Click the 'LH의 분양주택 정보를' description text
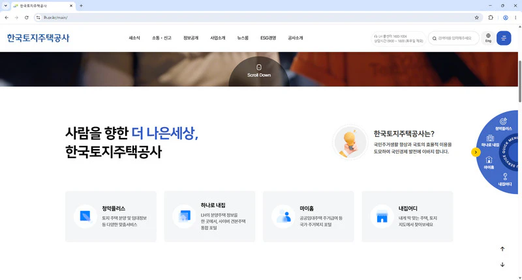 (x=219, y=216)
